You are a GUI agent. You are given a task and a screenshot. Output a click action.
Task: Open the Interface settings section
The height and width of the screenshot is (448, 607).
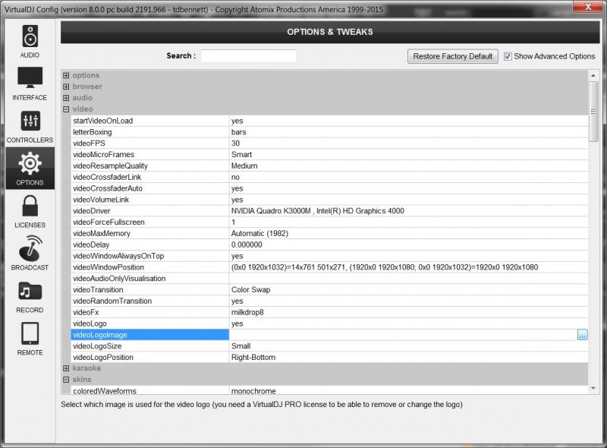(x=30, y=83)
